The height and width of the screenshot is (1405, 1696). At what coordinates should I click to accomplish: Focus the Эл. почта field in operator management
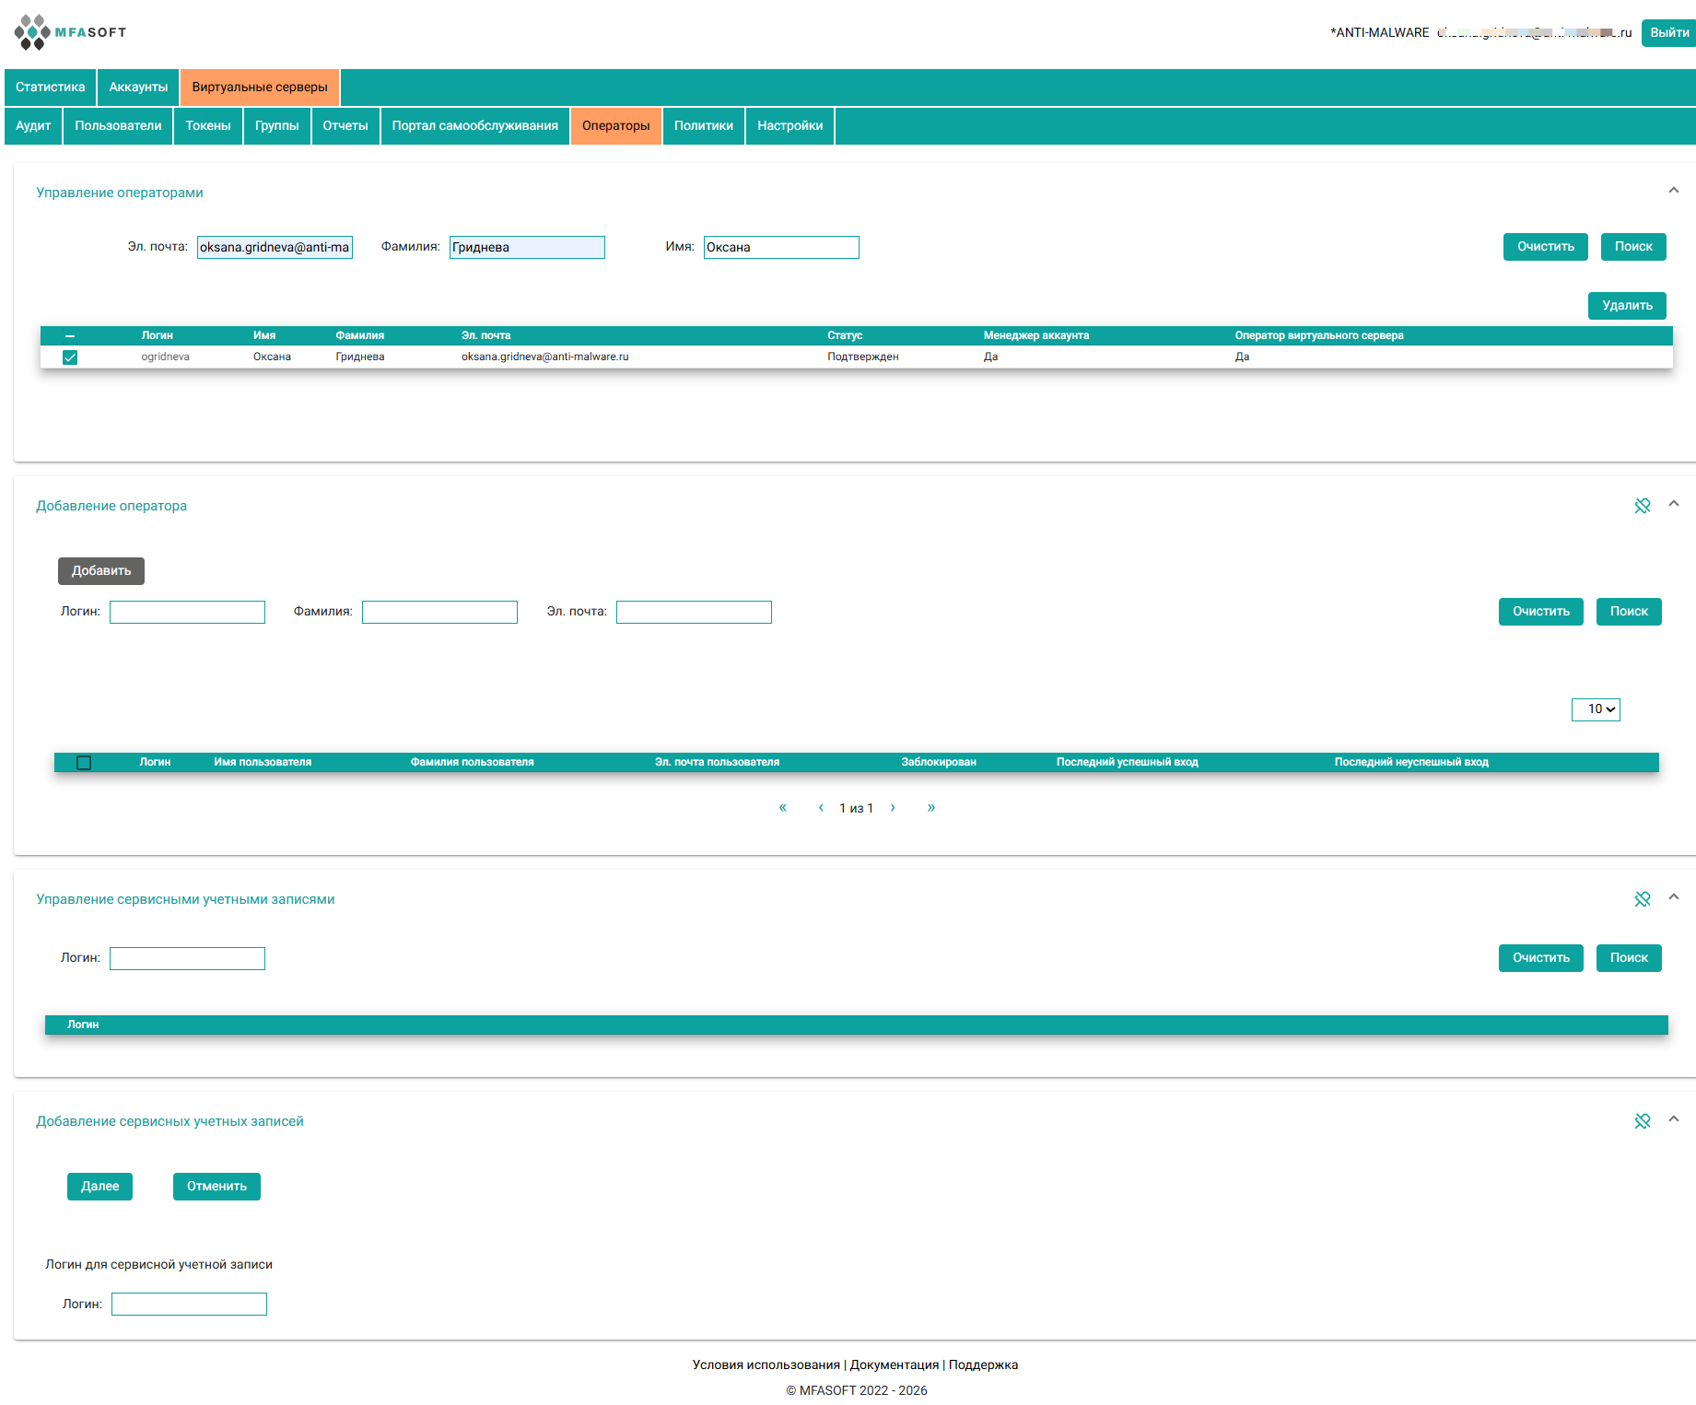pos(275,248)
